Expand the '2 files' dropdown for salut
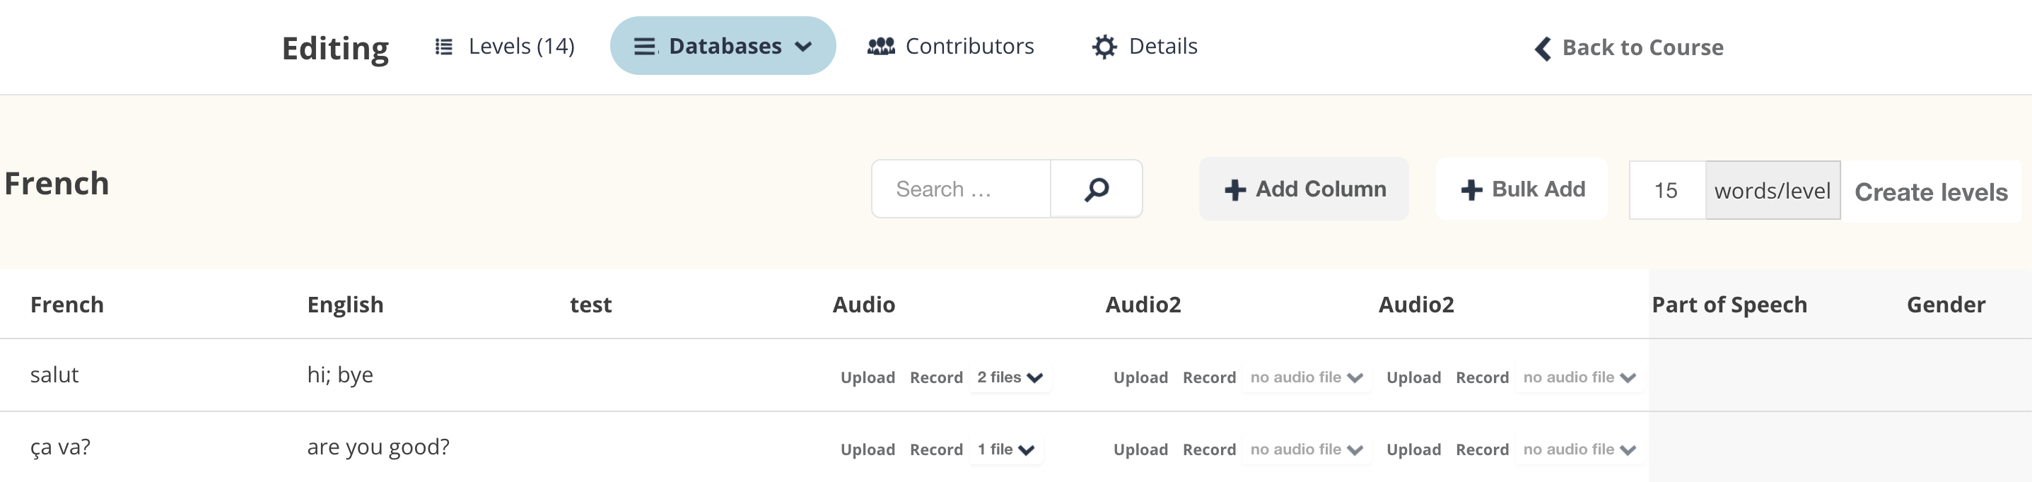Viewport: 2032px width, 482px height. click(x=1010, y=378)
